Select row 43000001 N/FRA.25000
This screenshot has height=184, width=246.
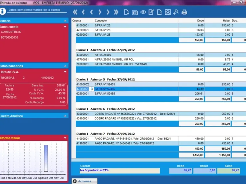click(x=161, y=55)
